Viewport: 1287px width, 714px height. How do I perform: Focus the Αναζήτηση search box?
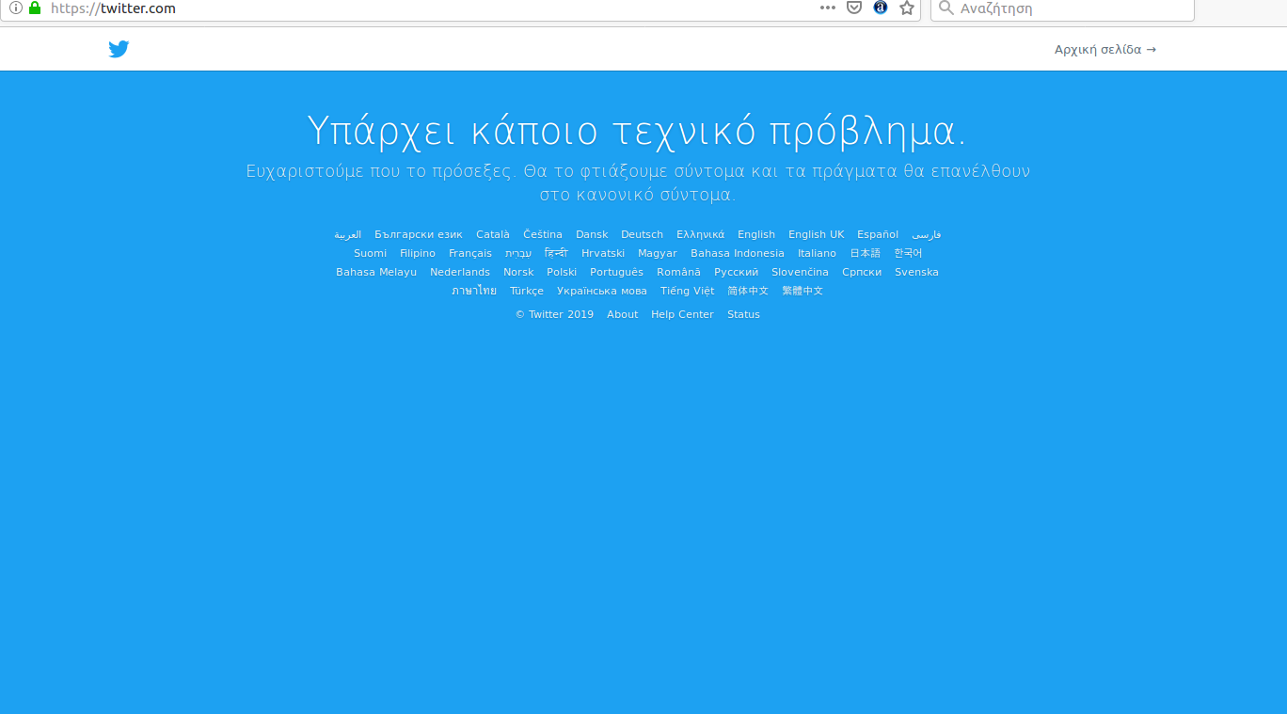click(x=1072, y=8)
